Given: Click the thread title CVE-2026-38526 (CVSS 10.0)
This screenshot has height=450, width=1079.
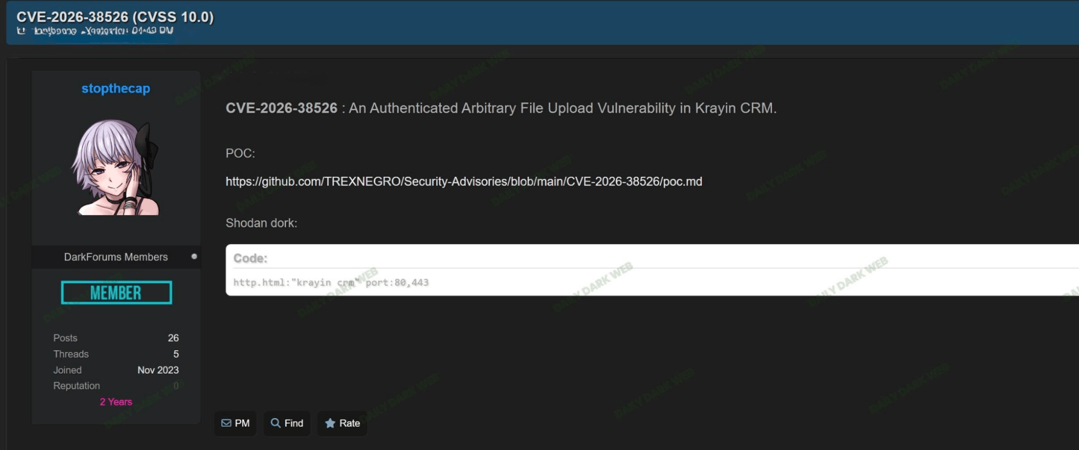Looking at the screenshot, I should click(115, 17).
